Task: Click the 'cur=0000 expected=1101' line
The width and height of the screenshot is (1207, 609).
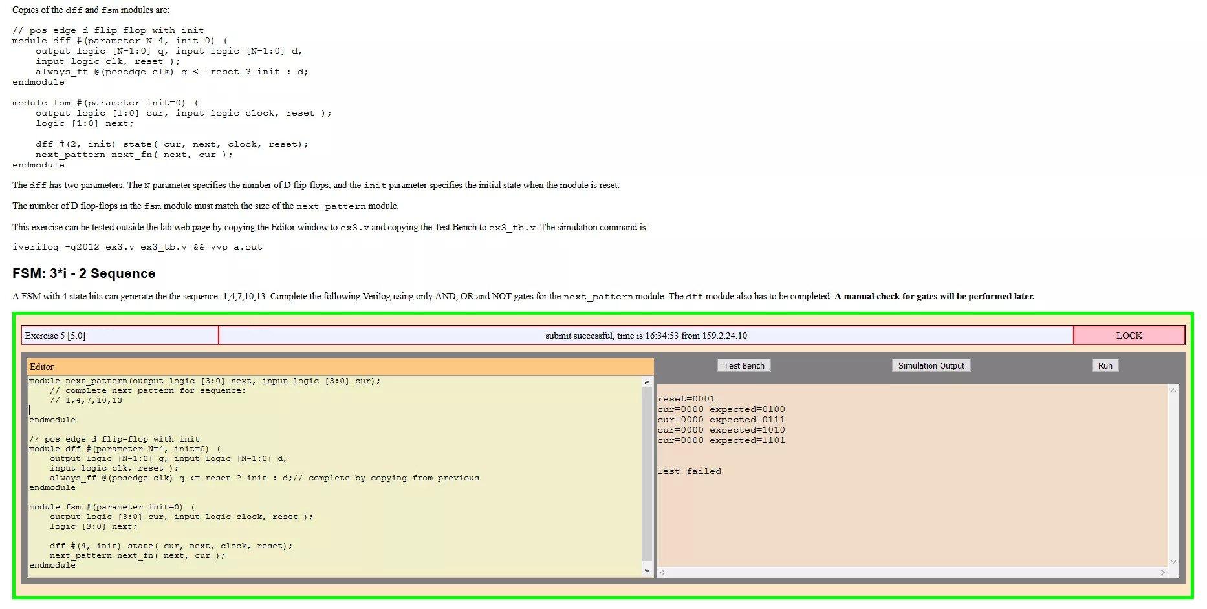Action: 721,440
